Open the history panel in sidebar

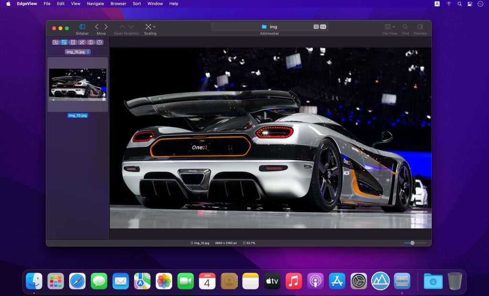pos(99,42)
